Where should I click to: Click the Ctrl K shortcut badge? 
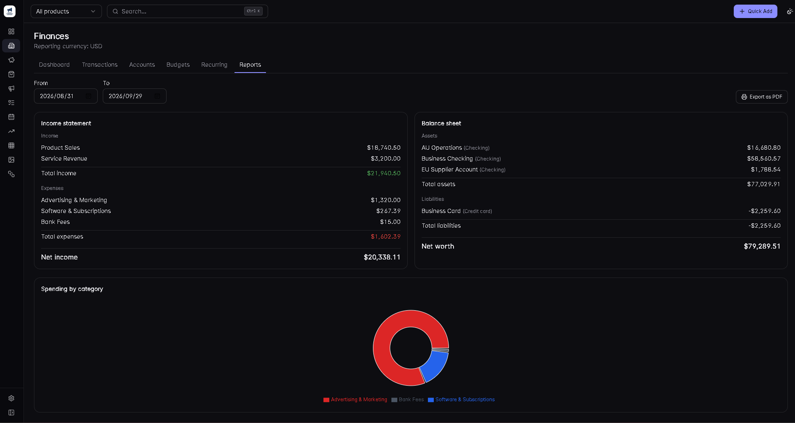point(253,11)
